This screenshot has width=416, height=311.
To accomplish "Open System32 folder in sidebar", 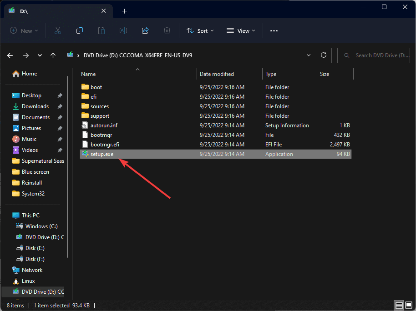I will 28,194.
